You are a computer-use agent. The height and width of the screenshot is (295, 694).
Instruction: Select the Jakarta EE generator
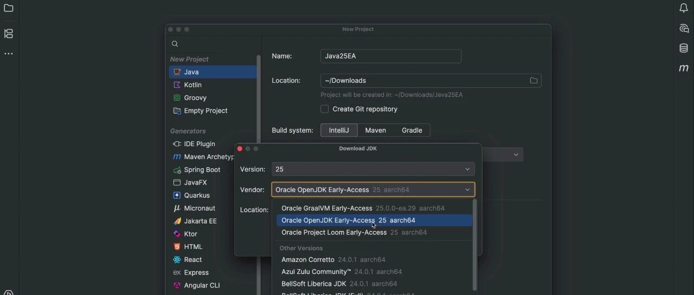click(203, 221)
